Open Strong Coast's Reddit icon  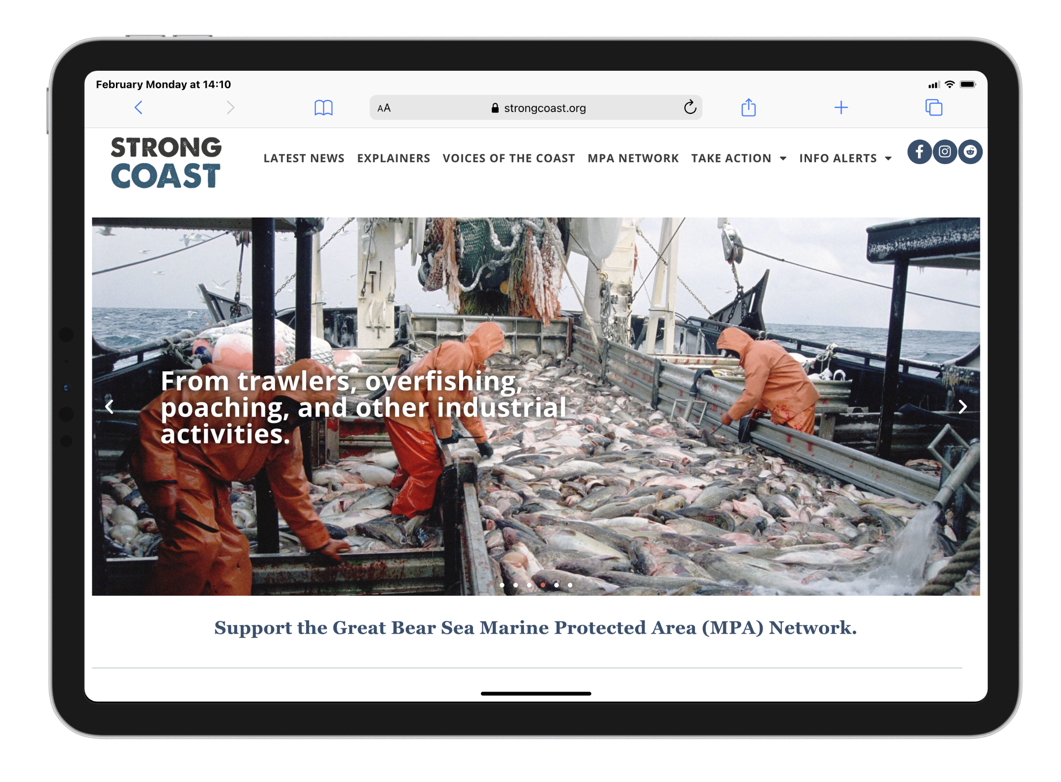click(970, 152)
